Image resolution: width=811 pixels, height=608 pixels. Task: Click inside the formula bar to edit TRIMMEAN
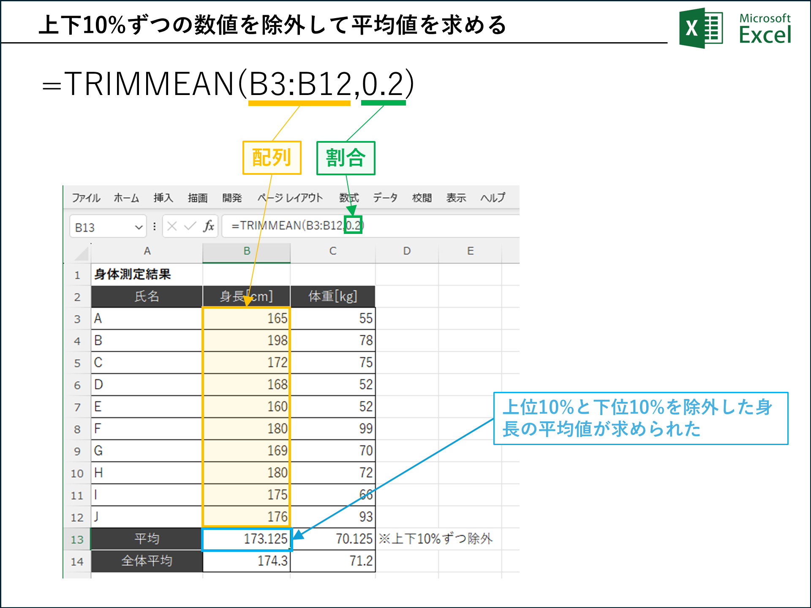coord(296,226)
